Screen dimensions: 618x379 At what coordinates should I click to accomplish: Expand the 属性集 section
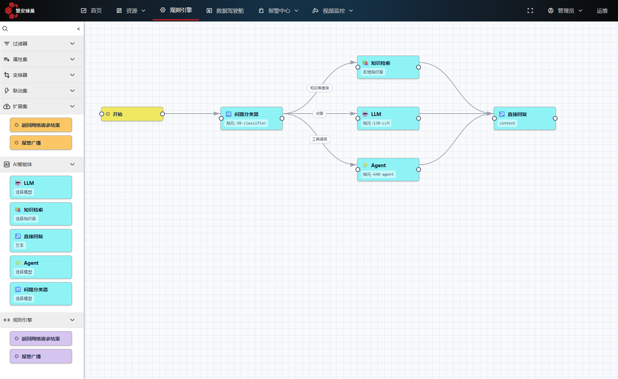click(72, 59)
